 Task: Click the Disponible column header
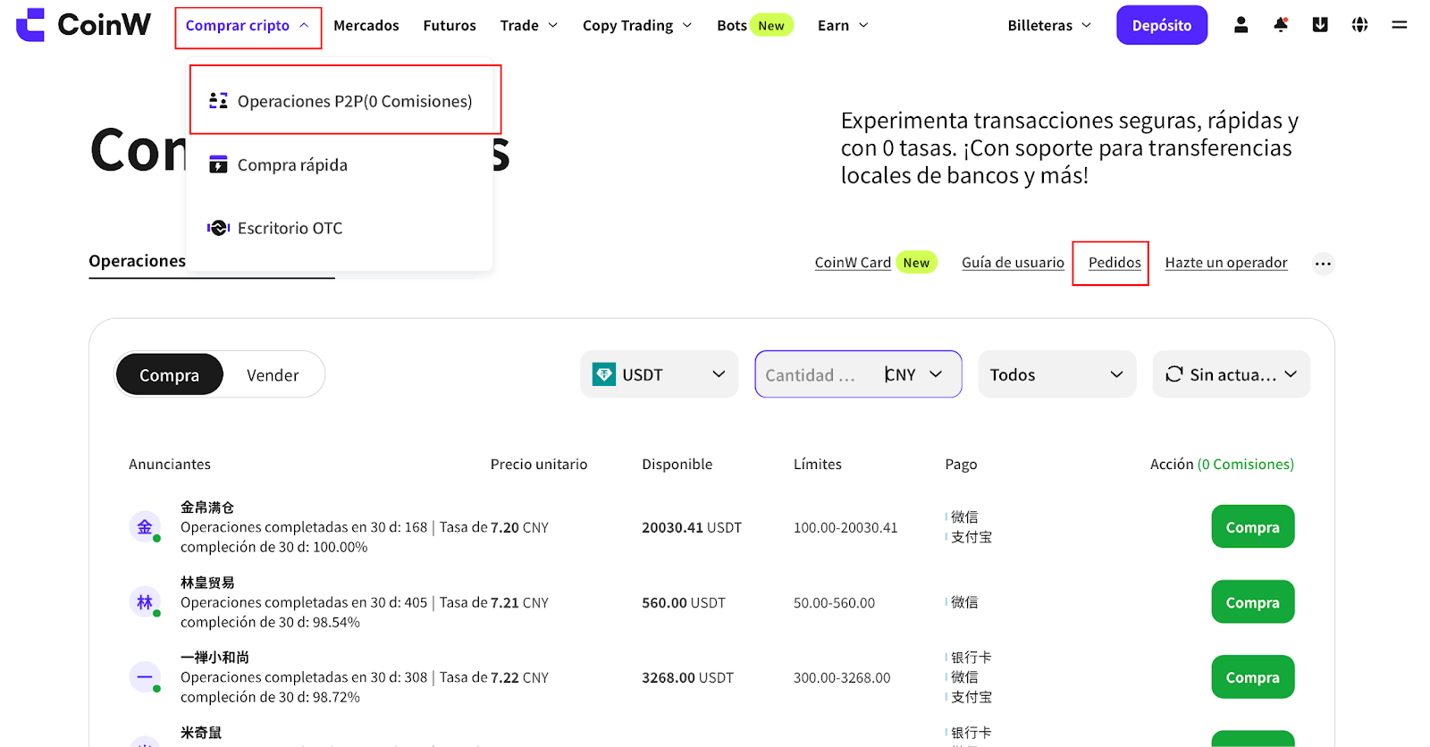[677, 465]
